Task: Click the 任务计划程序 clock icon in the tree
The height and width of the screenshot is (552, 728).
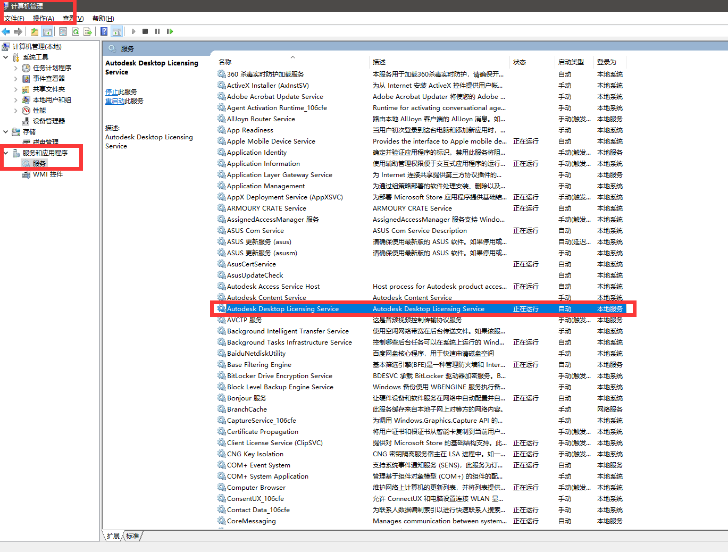Action: 26,68
